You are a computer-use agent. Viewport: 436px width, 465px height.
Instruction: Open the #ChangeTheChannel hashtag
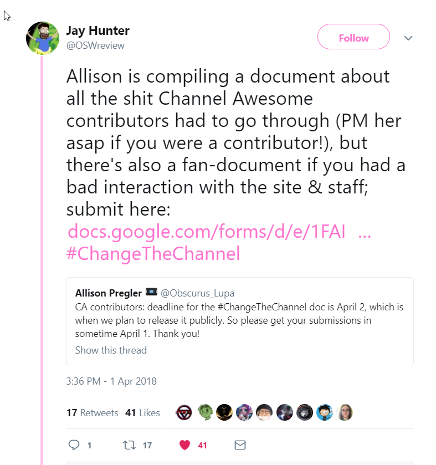click(153, 253)
